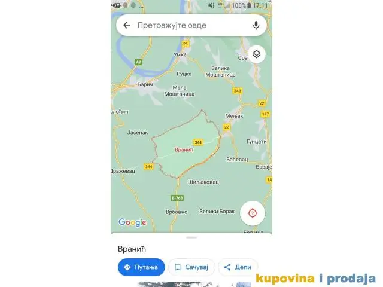The width and height of the screenshot is (383, 287).
Task: Tap the my location target button
Action: 253,213
